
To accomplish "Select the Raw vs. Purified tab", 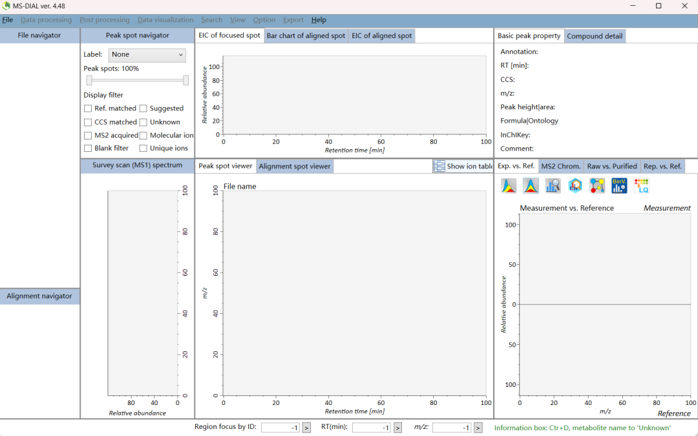I will (612, 167).
